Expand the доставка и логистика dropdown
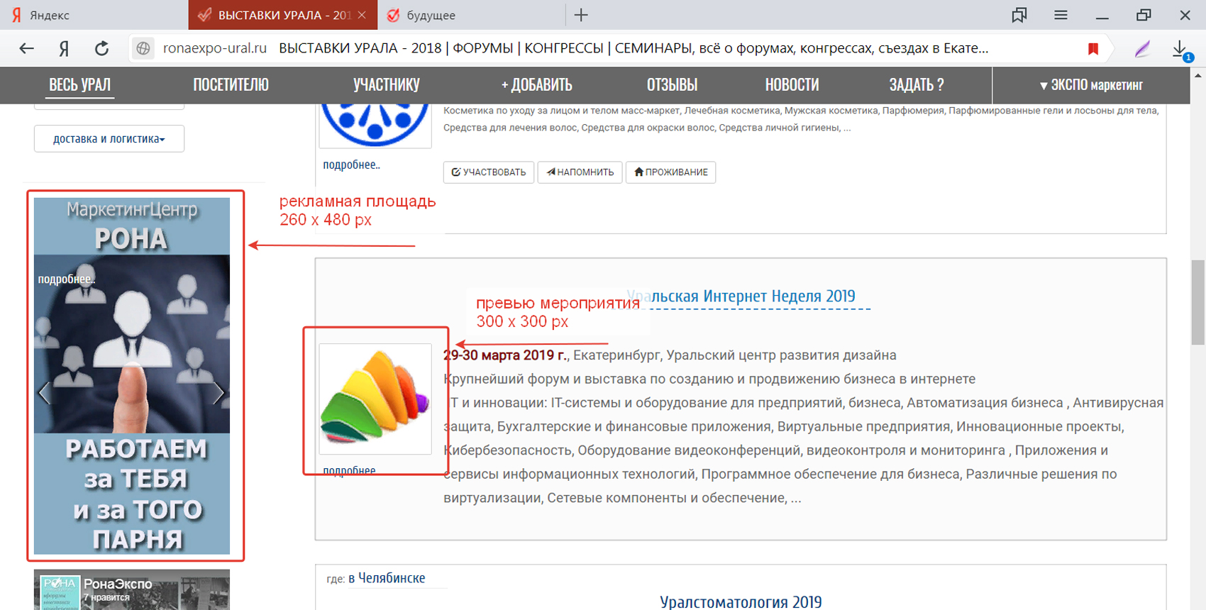Viewport: 1206px width, 610px height. pyautogui.click(x=109, y=139)
